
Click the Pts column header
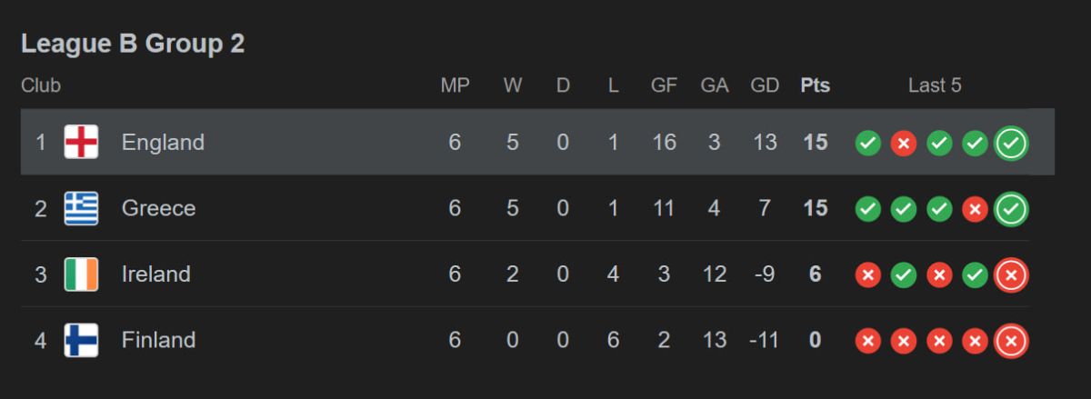[x=815, y=86]
